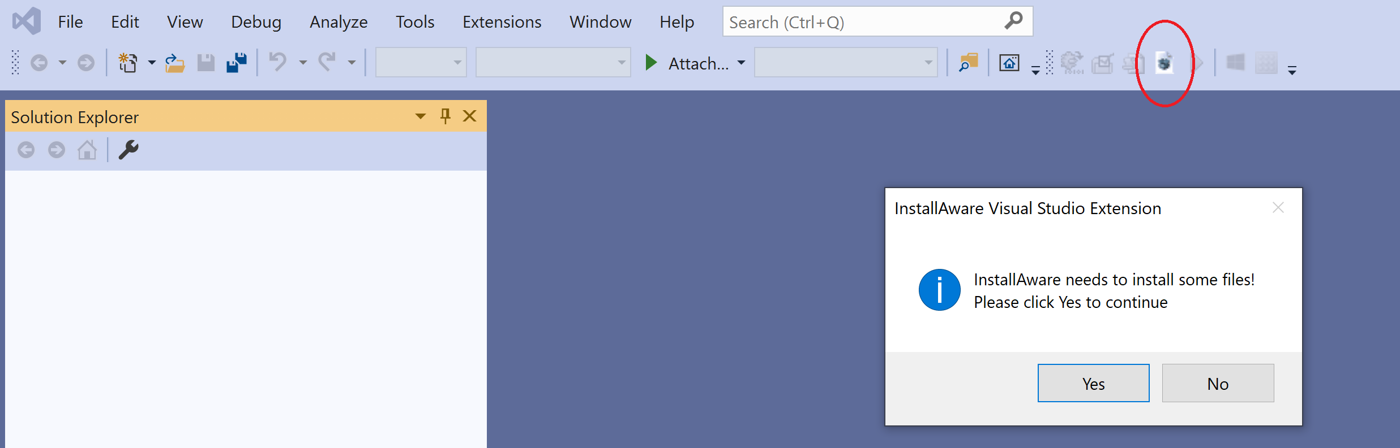Click Solution Explorer Home icon
This screenshot has height=448, width=1400.
(x=87, y=150)
